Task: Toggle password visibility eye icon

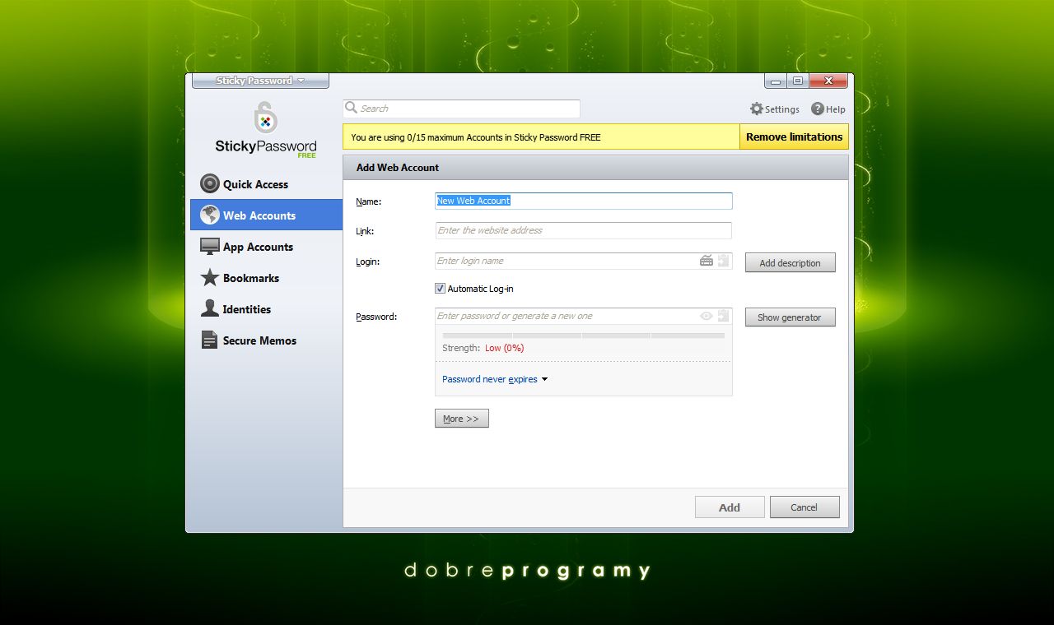Action: click(707, 316)
